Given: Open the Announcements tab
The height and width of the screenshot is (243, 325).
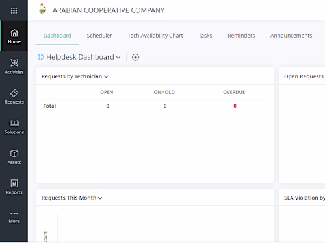Looking at the screenshot, I should click(x=291, y=36).
